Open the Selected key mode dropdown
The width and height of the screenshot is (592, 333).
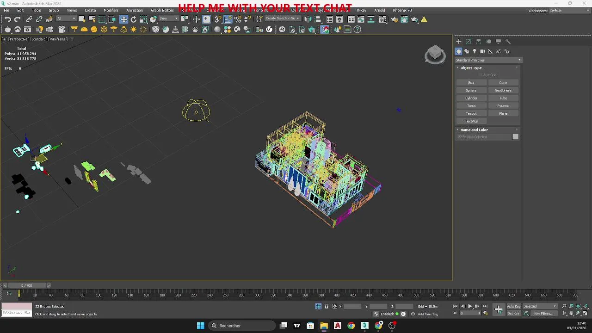tap(540, 306)
